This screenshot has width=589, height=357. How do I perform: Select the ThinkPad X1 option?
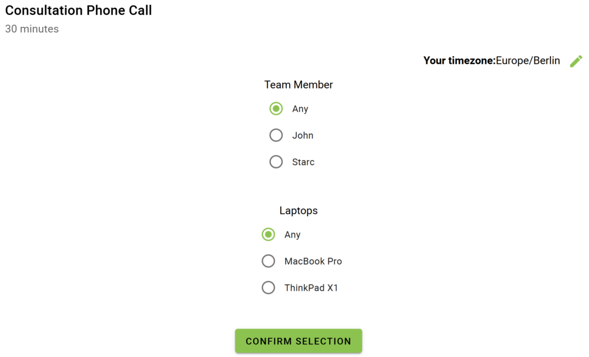[269, 288]
